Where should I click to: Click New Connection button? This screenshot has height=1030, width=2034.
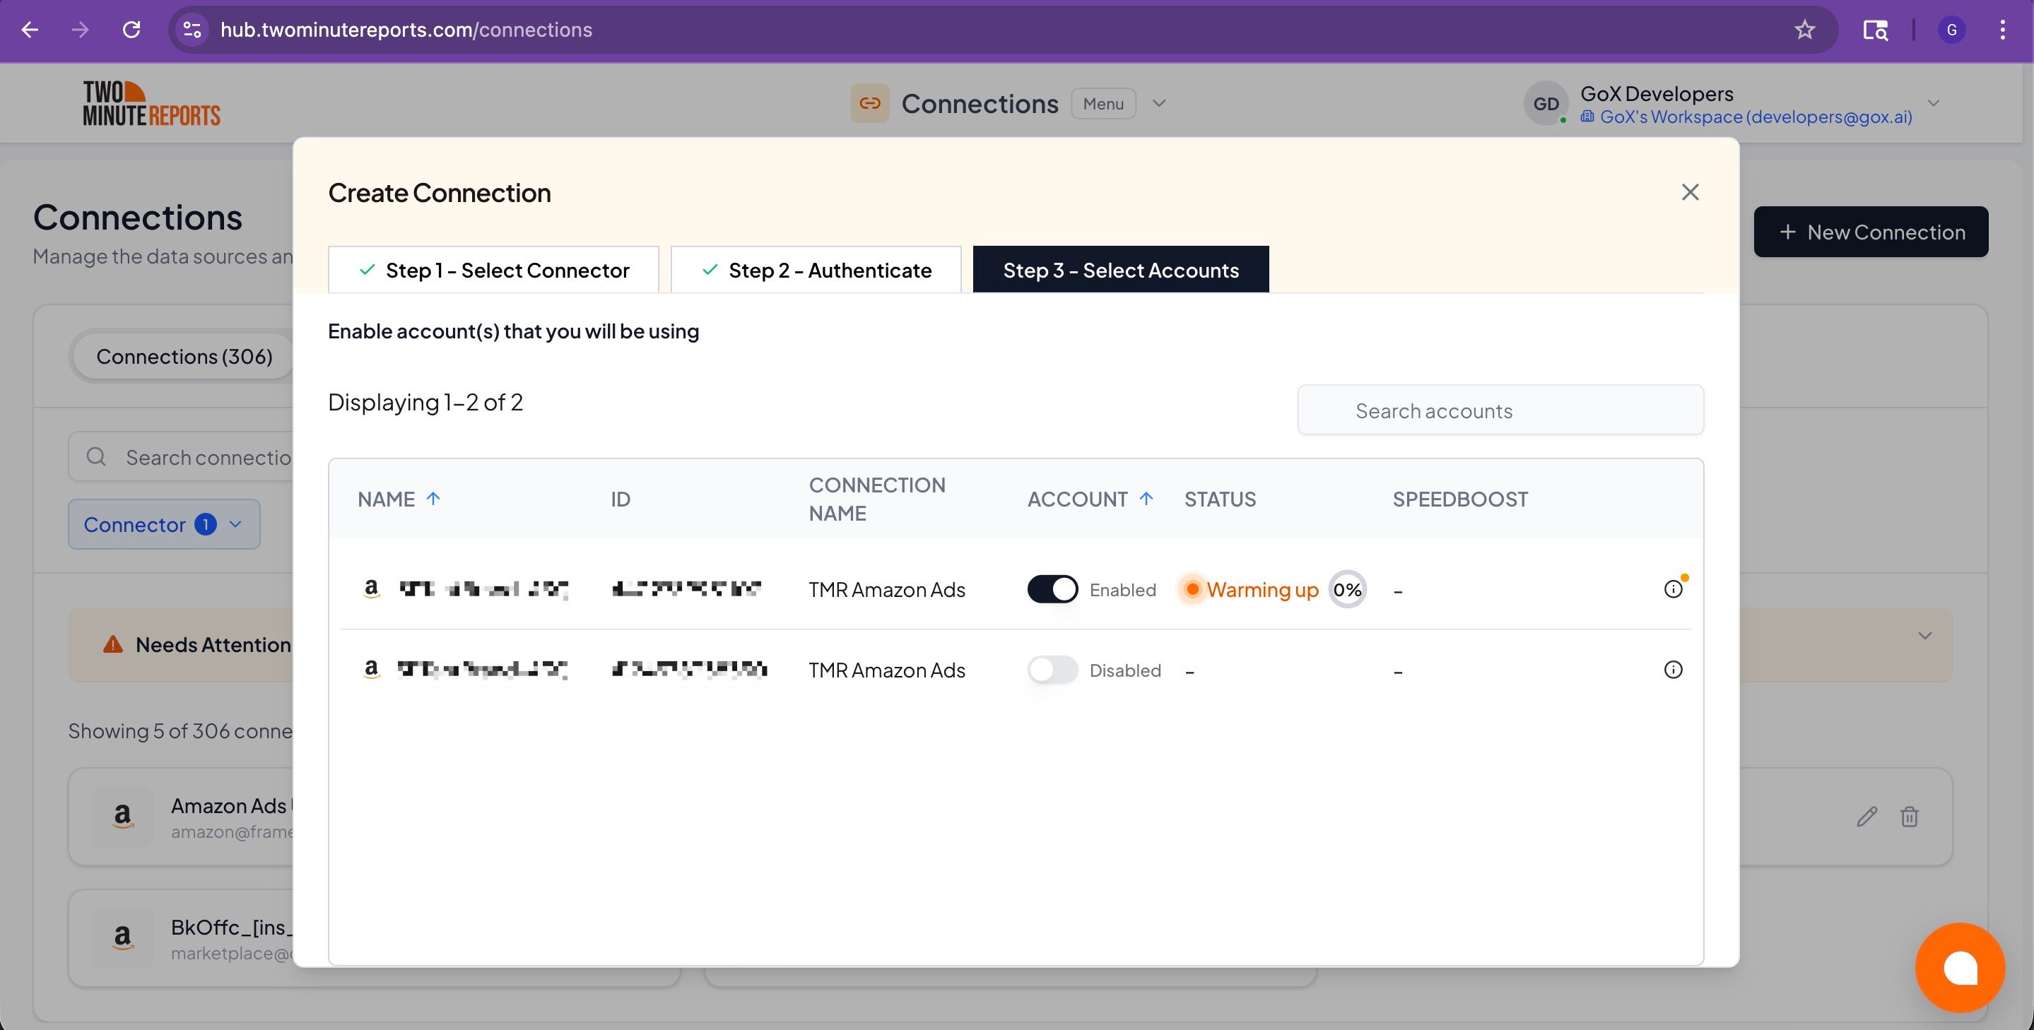click(1871, 232)
